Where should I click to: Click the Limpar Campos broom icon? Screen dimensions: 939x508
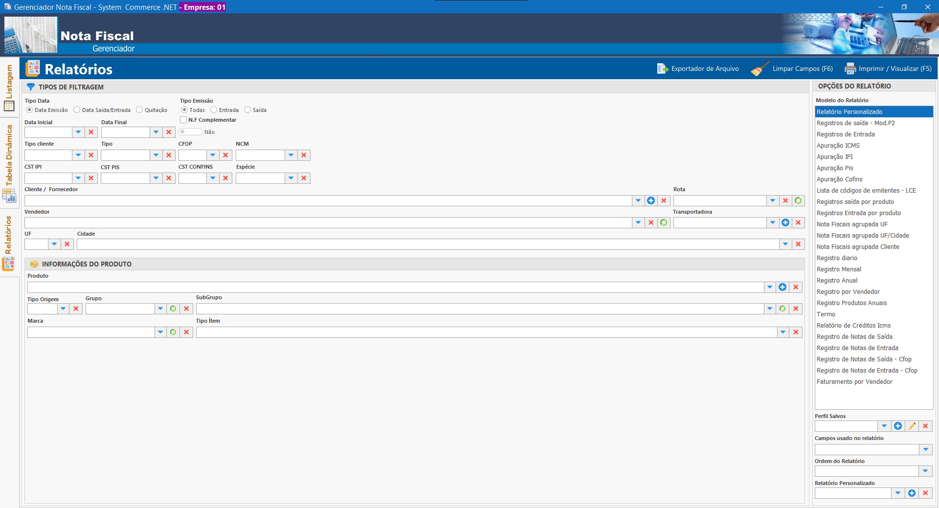click(x=760, y=69)
